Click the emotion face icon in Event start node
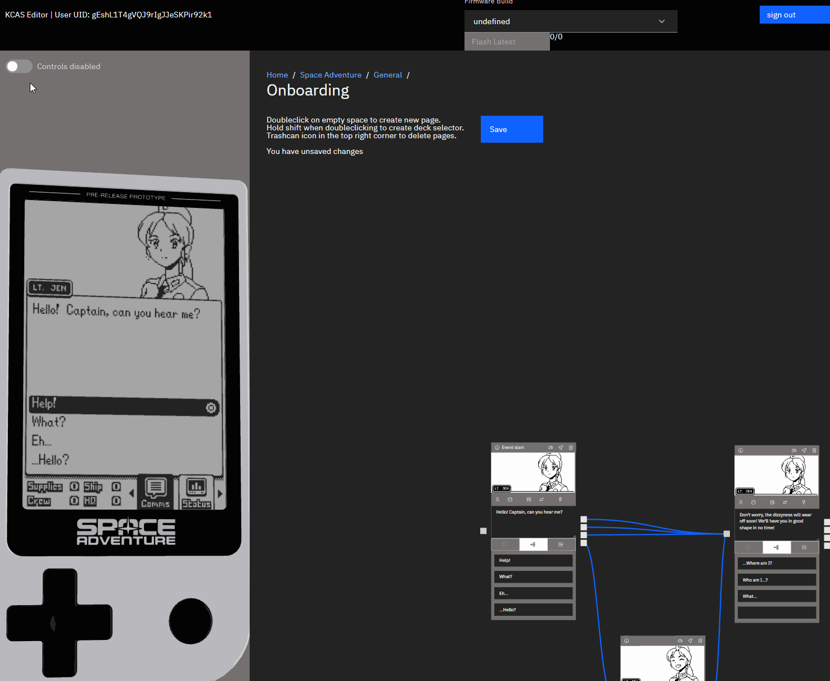Image resolution: width=830 pixels, height=681 pixels. point(510,500)
